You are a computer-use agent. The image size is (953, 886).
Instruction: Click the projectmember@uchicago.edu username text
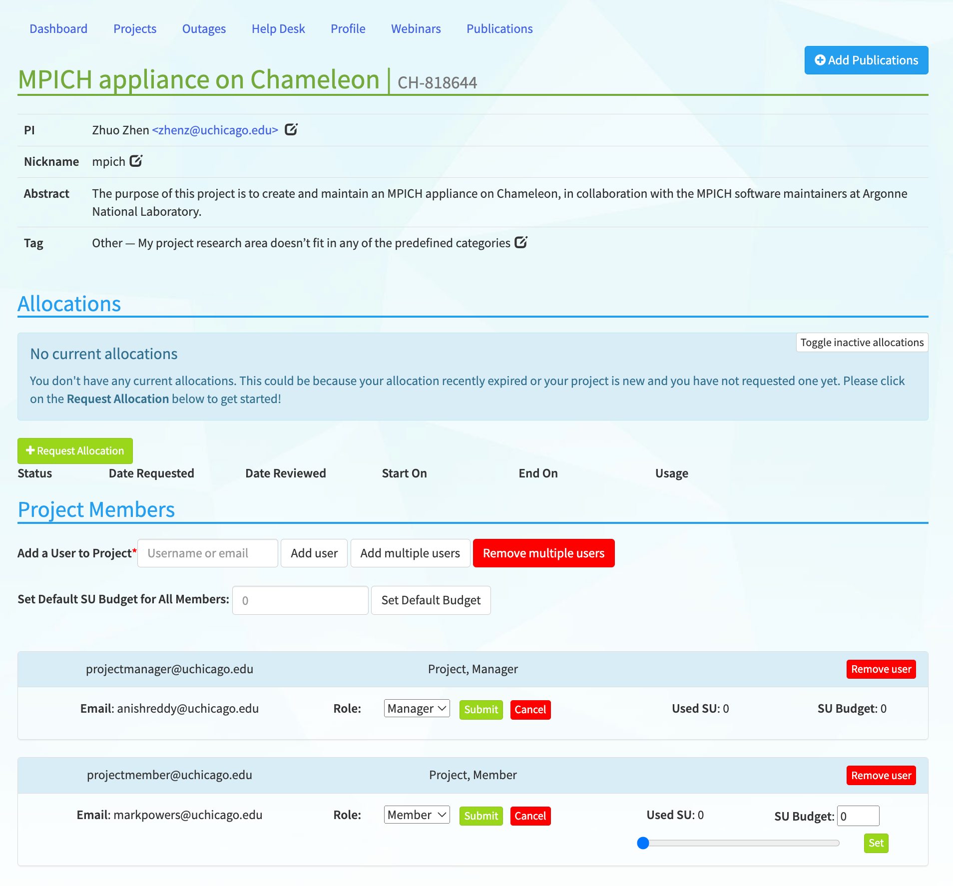click(169, 775)
